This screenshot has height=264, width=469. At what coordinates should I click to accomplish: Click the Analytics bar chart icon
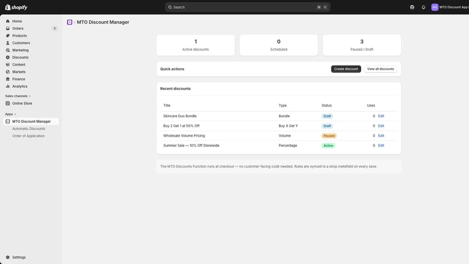tap(8, 86)
